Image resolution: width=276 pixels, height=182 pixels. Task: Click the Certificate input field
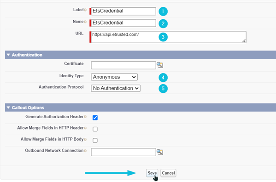(123, 65)
